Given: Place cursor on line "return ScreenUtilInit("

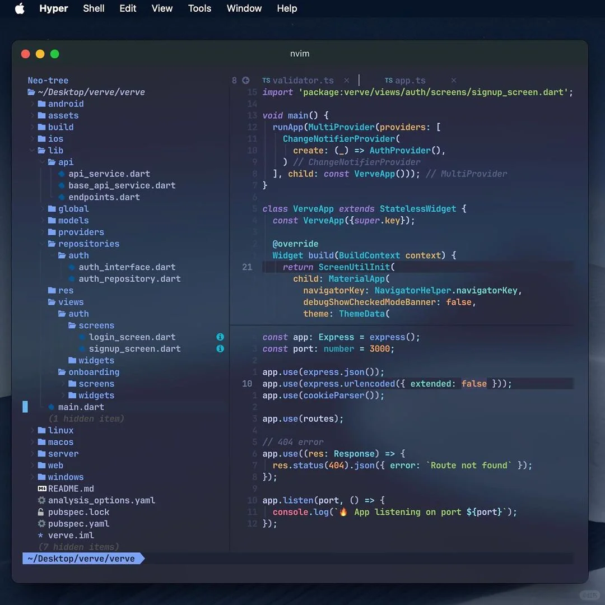Looking at the screenshot, I should tap(339, 267).
